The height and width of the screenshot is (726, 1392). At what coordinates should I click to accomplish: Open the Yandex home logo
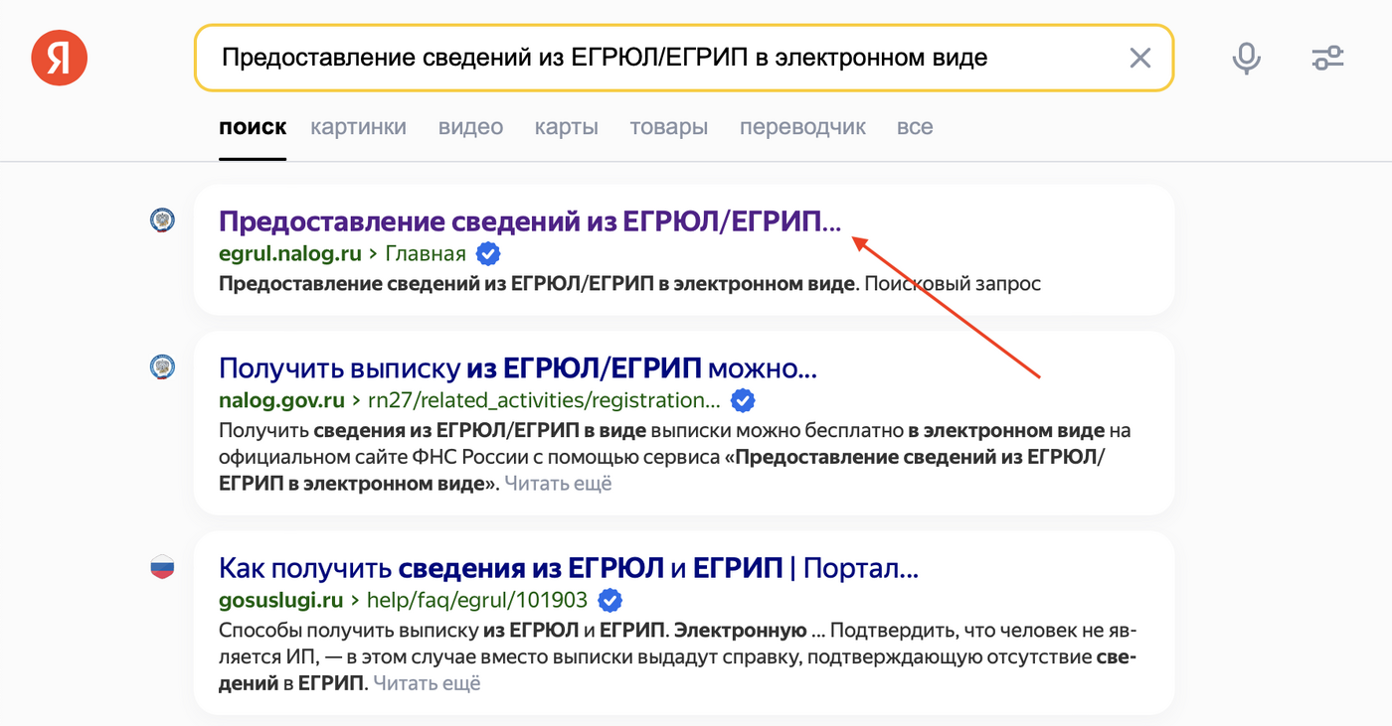60,58
